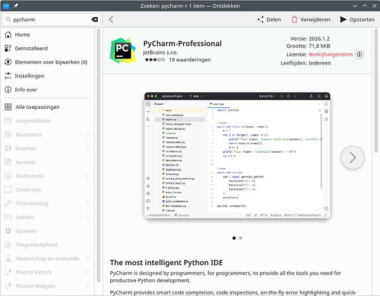Image resolution: width=380 pixels, height=296 pixels.
Task: Click the search magnifier icon
Action: pos(8,20)
